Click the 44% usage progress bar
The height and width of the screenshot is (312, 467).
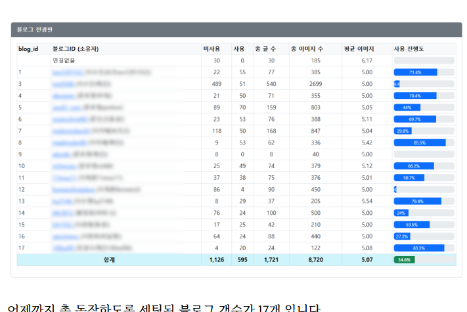tap(424, 108)
